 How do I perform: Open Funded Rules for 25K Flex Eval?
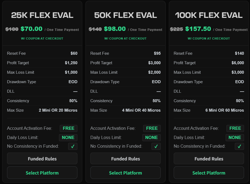tap(42, 159)
